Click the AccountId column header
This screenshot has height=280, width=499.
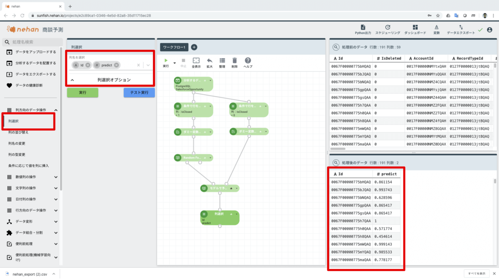426,58
